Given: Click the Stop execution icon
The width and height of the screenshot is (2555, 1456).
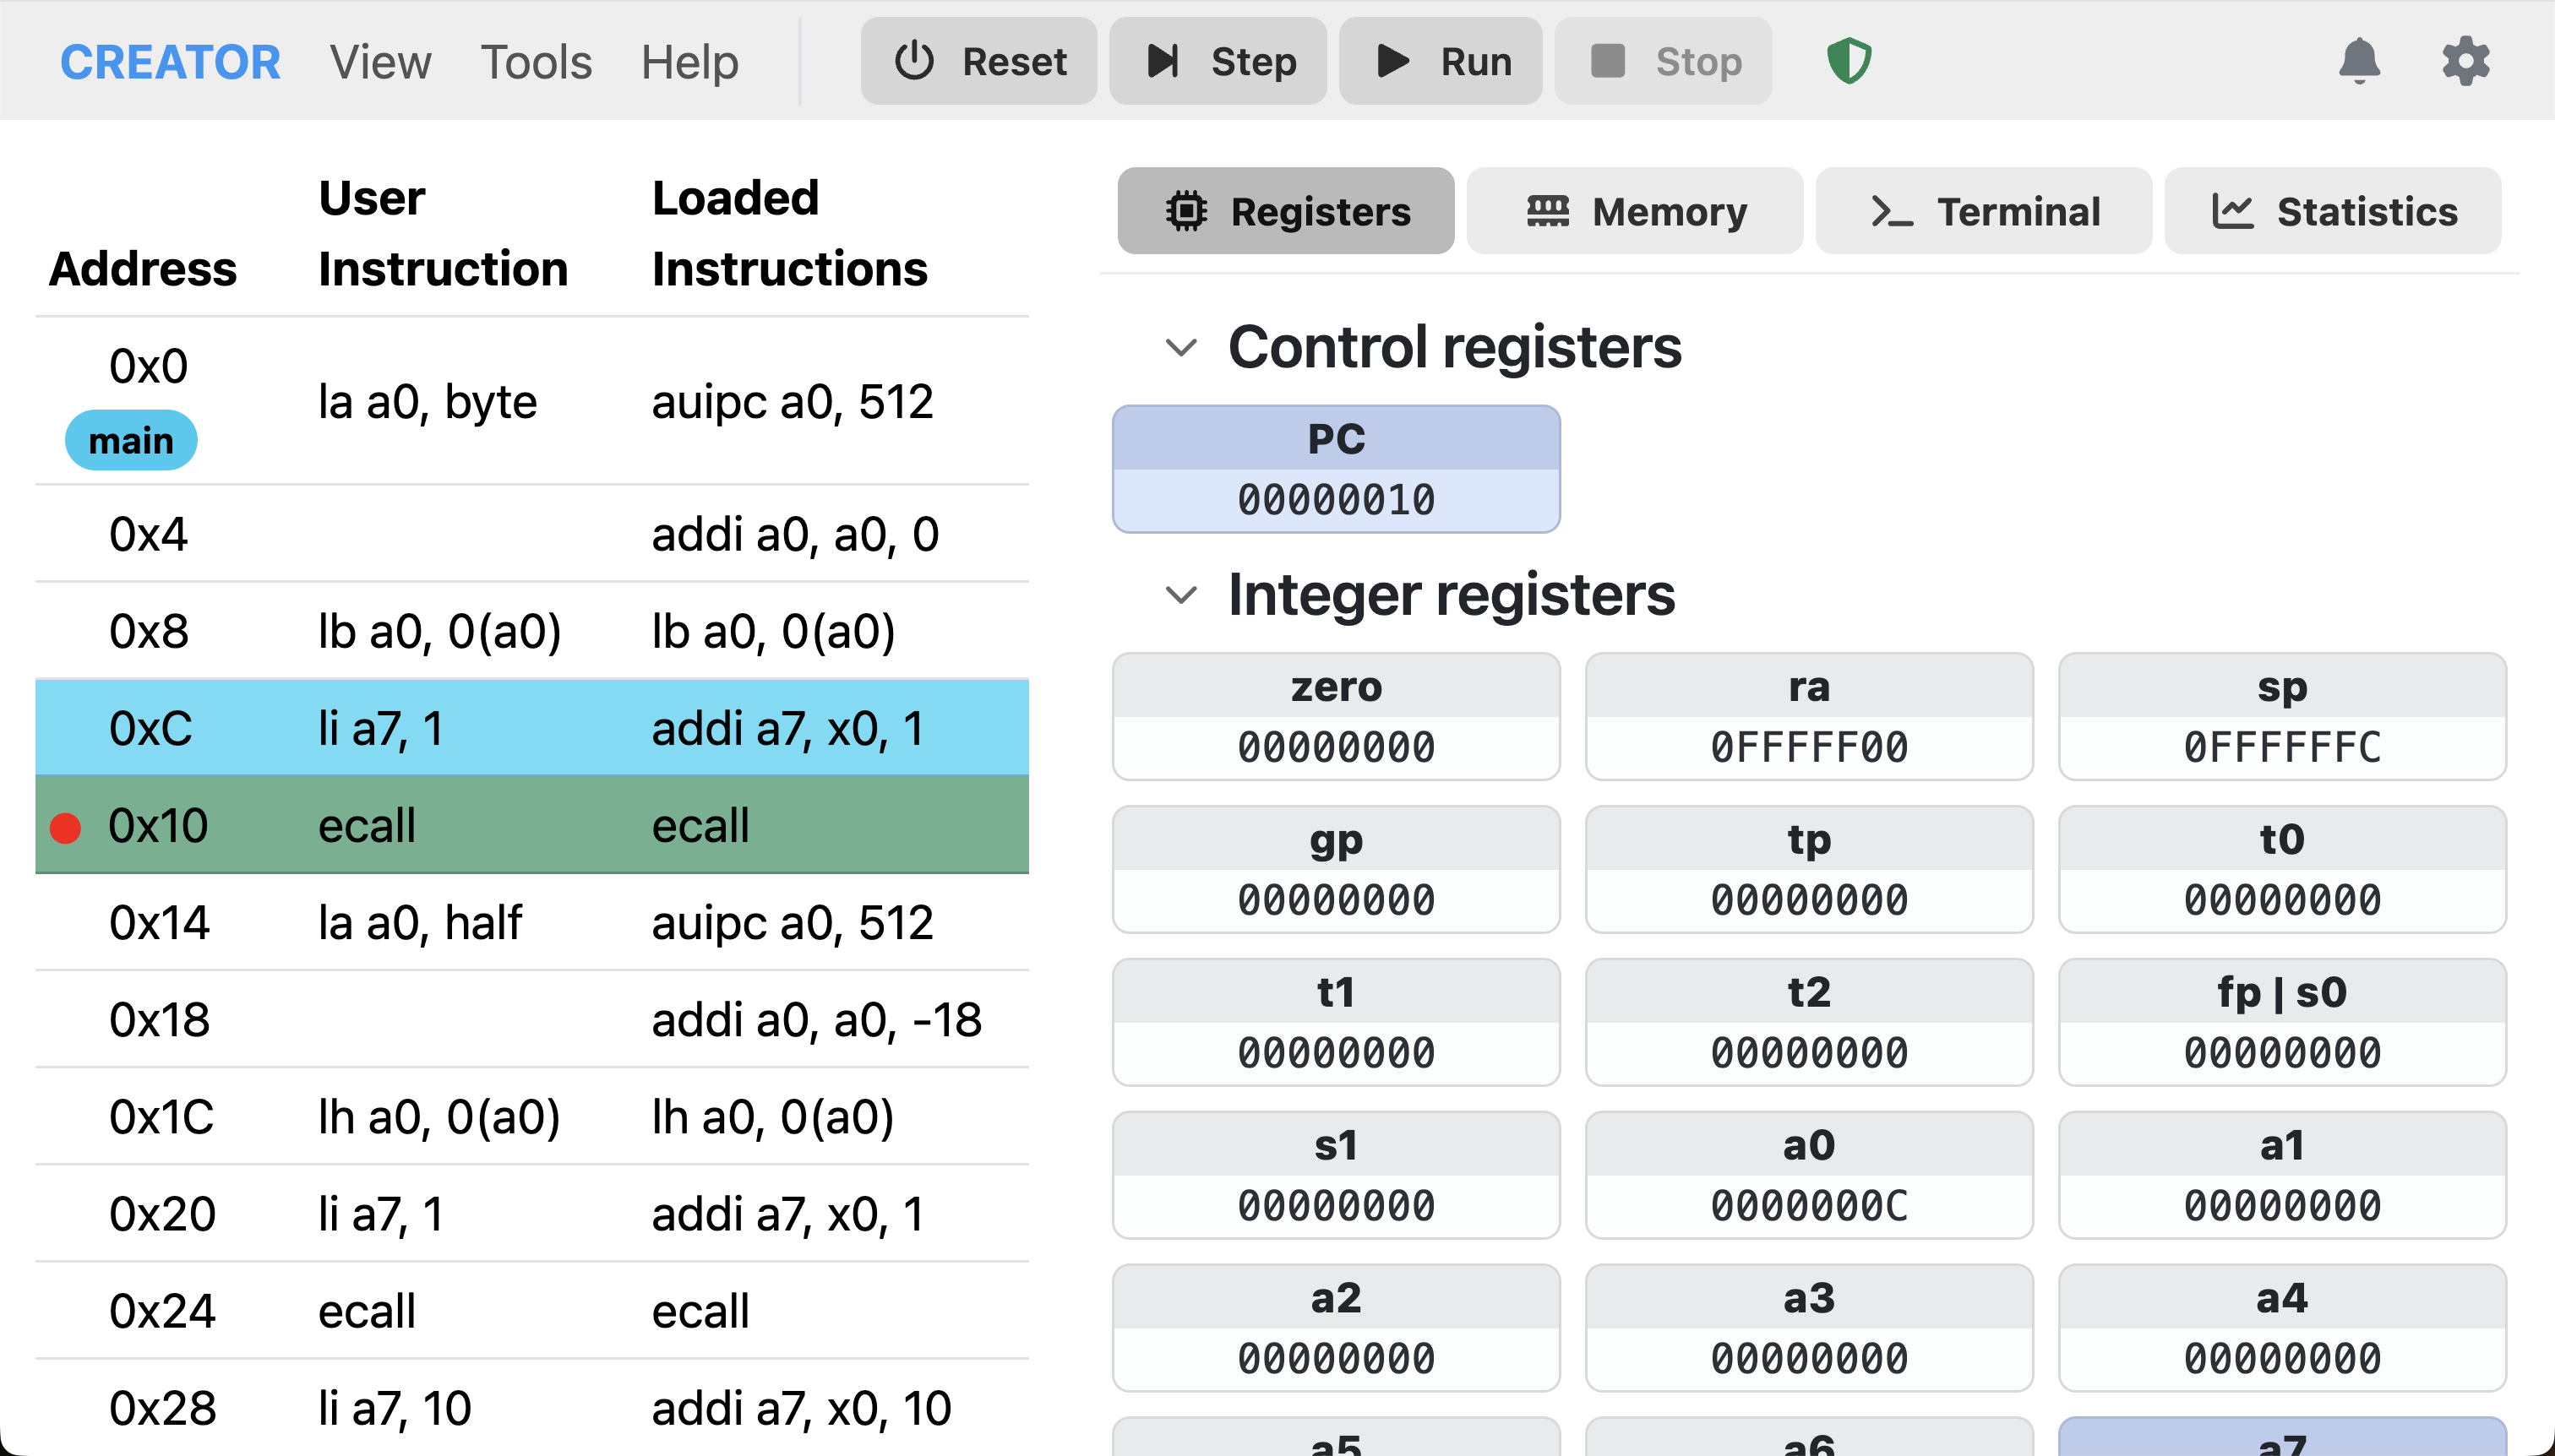Looking at the screenshot, I should pos(1609,61).
